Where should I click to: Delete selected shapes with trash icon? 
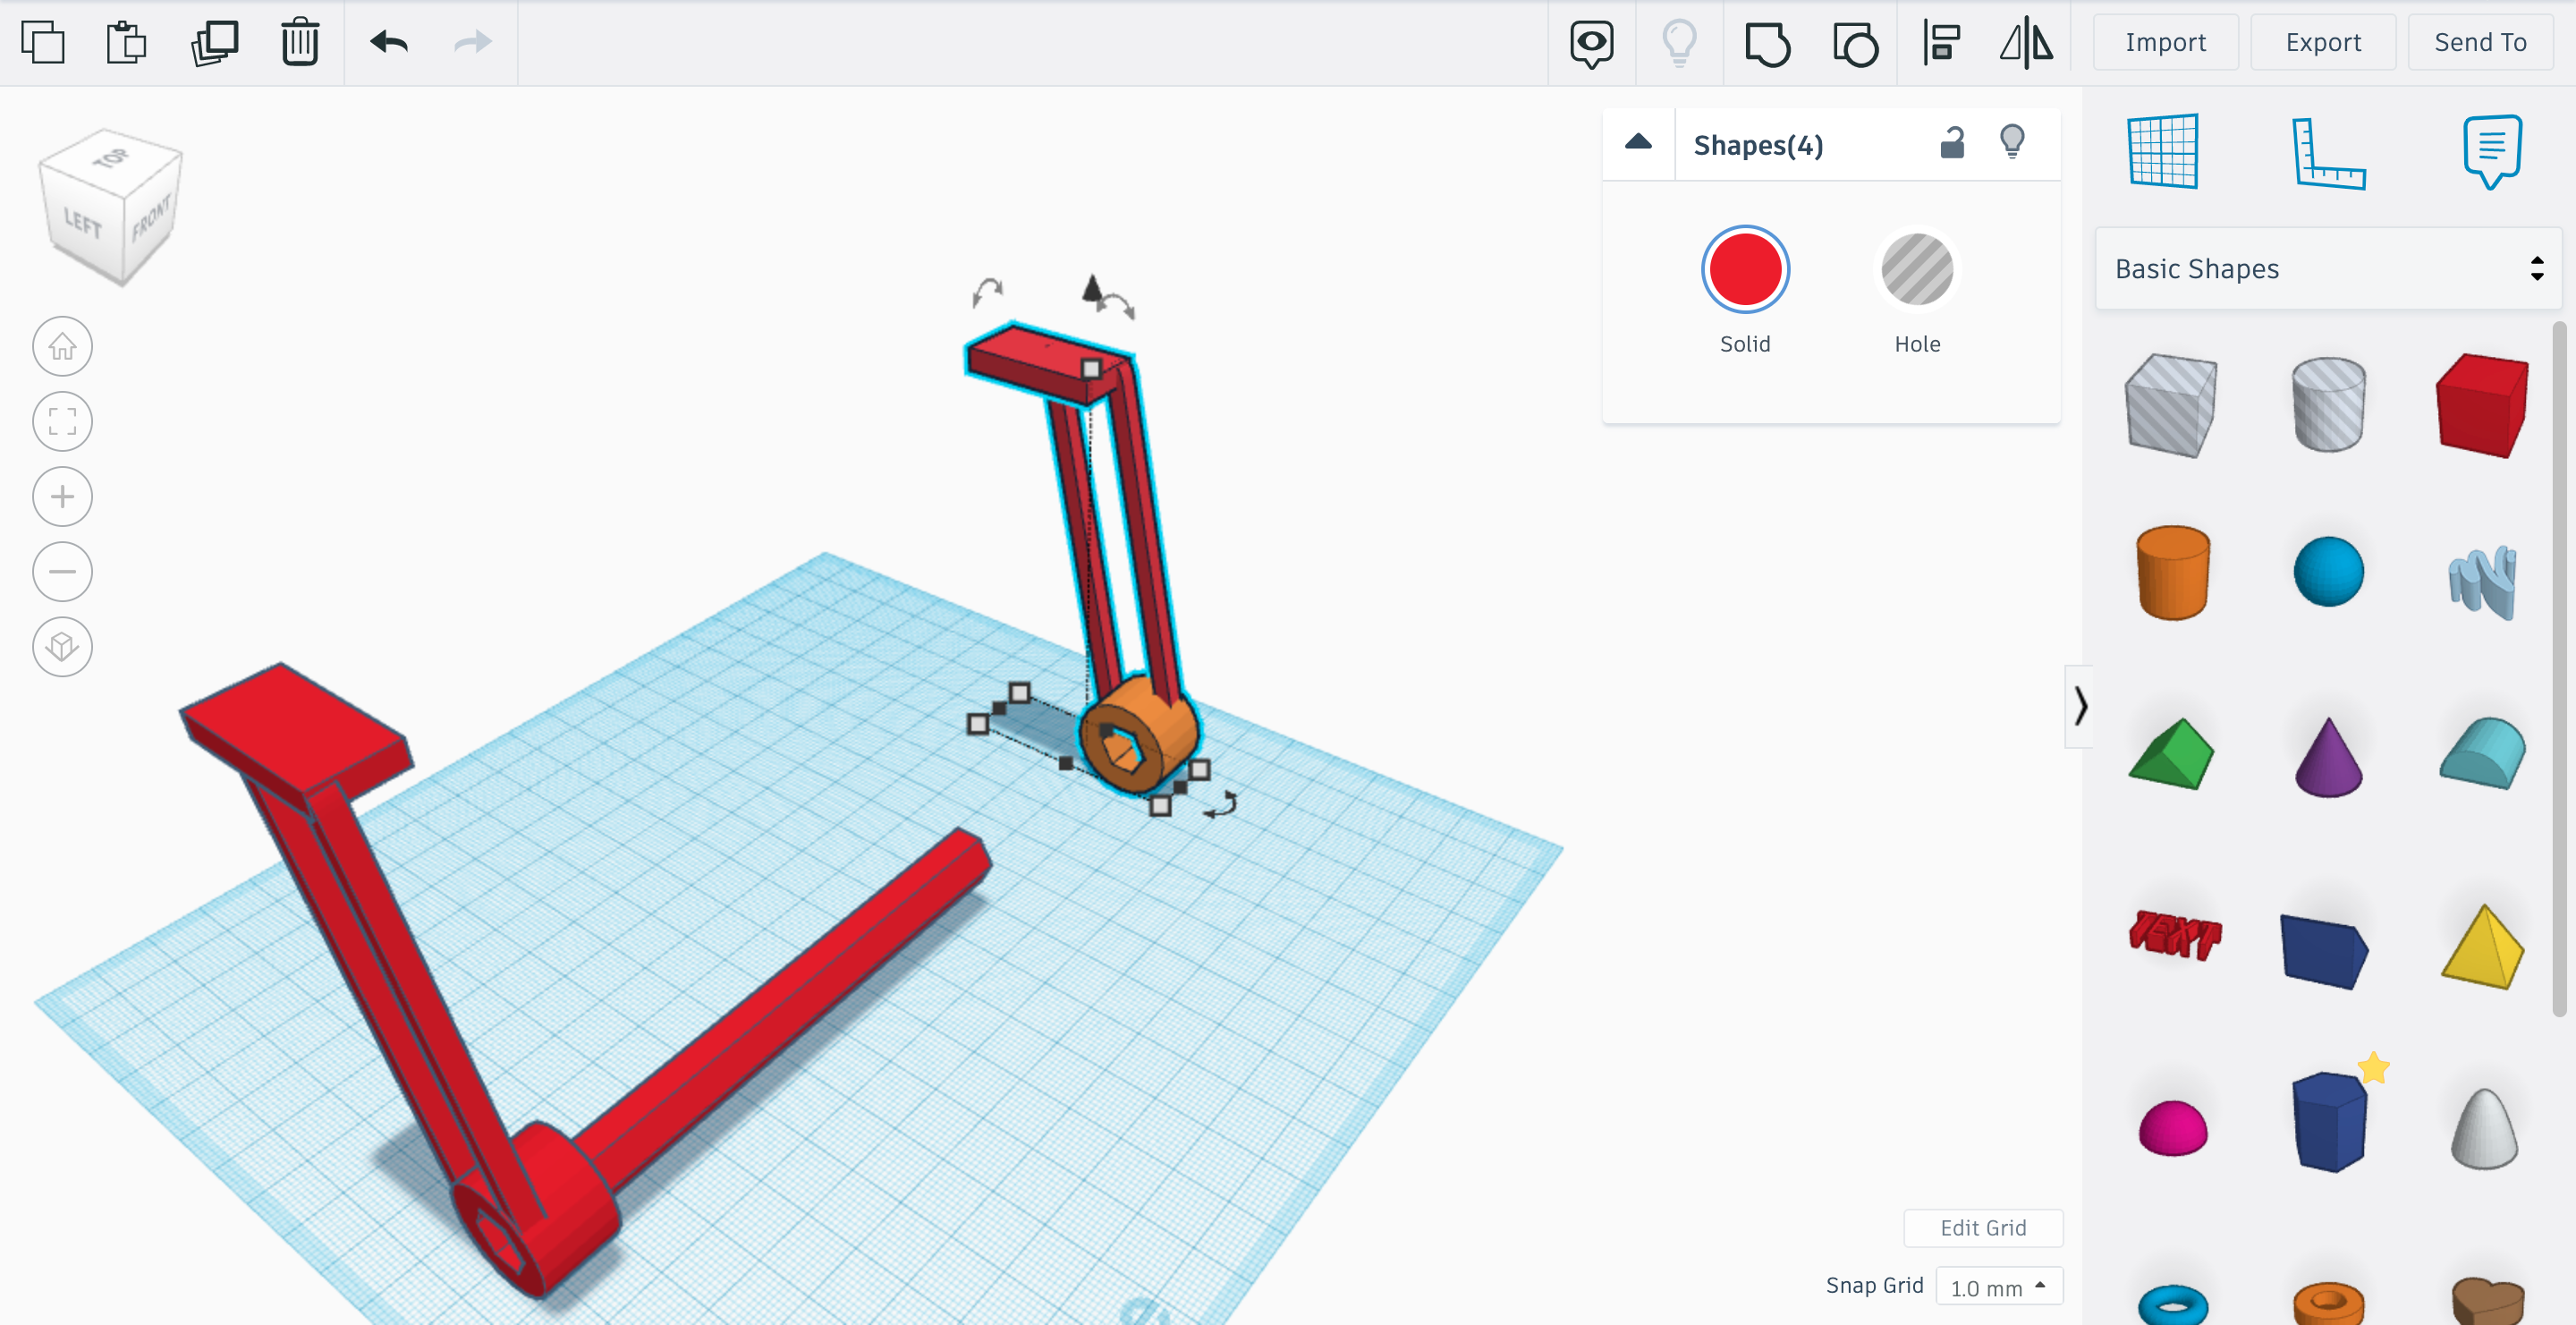(x=299, y=43)
